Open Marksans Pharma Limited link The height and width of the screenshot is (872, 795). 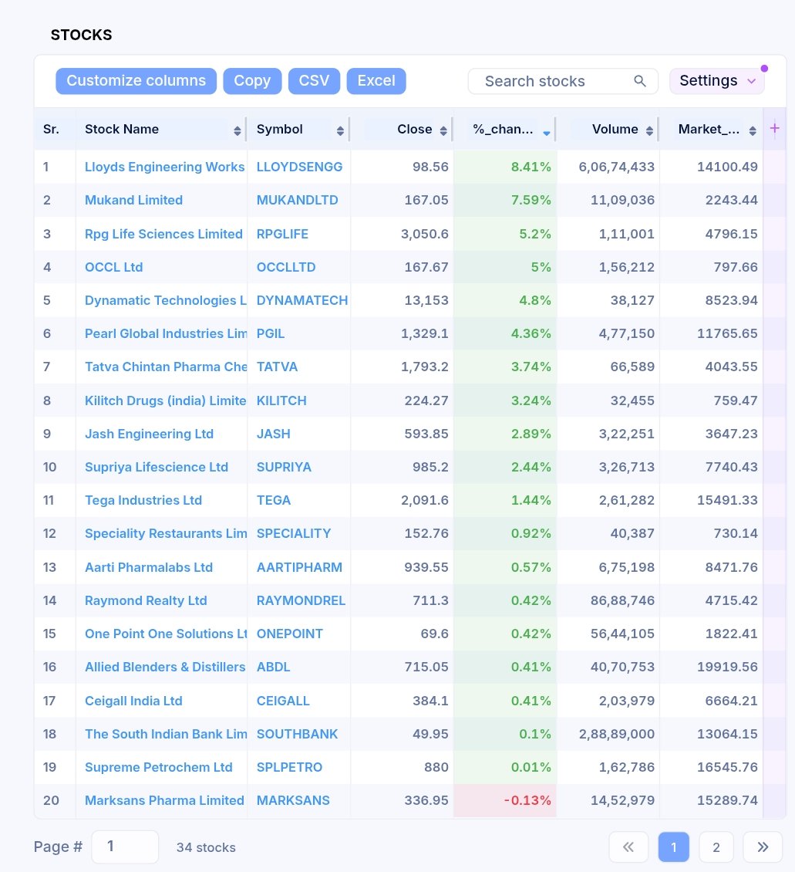pos(164,800)
